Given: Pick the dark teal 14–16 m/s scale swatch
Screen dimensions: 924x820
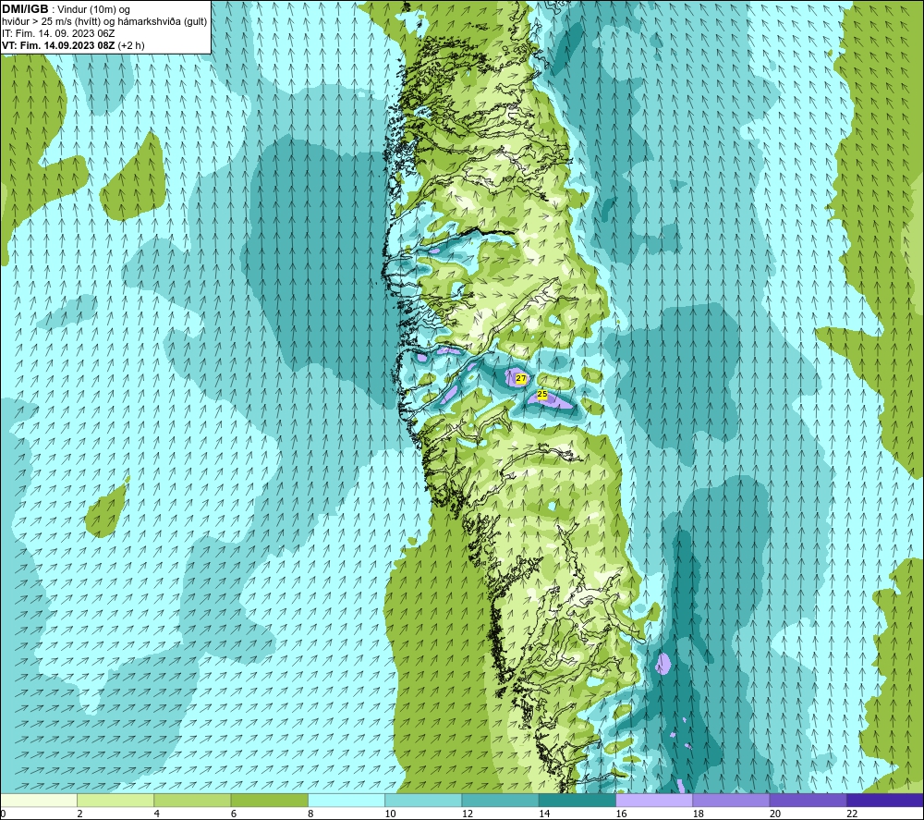Looking at the screenshot, I should coord(577,801).
